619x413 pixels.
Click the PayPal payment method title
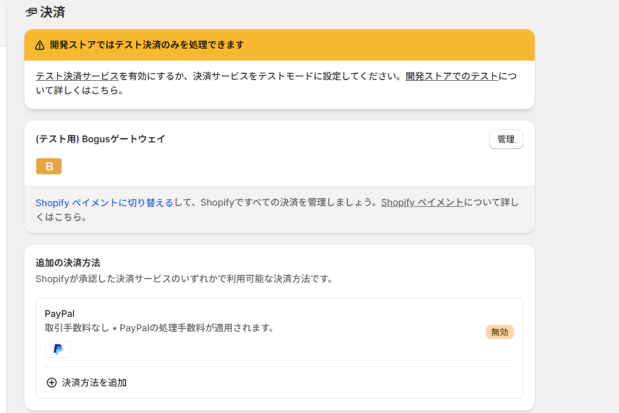point(60,313)
